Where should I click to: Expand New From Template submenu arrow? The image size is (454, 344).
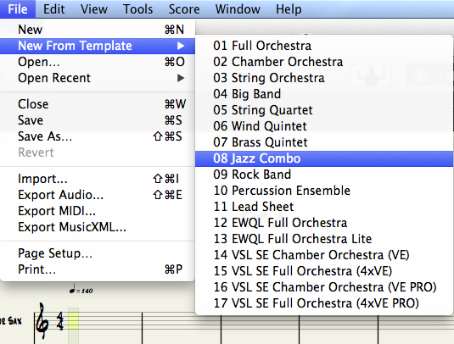181,46
